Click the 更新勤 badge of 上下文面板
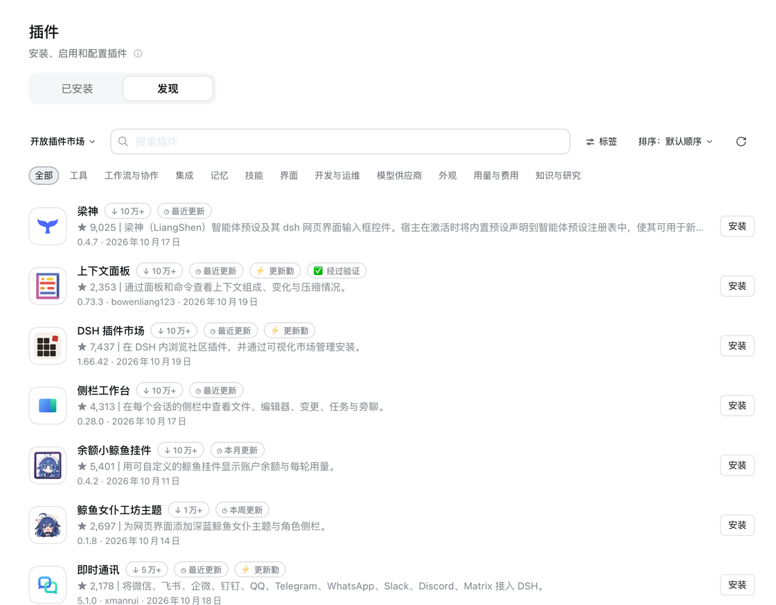The width and height of the screenshot is (776, 605). (x=275, y=271)
